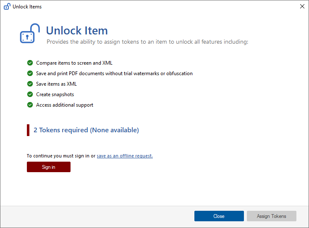Click the Access additional support text
Image resolution: width=309 pixels, height=228 pixels.
point(65,105)
